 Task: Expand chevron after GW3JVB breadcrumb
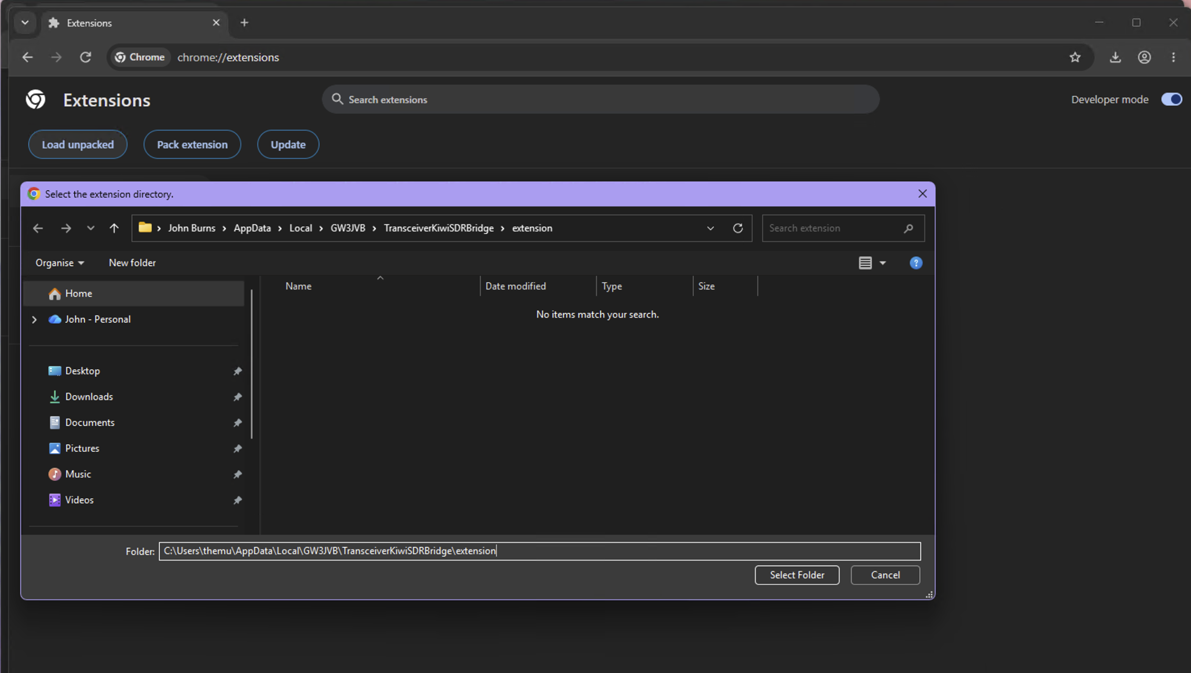click(x=374, y=229)
